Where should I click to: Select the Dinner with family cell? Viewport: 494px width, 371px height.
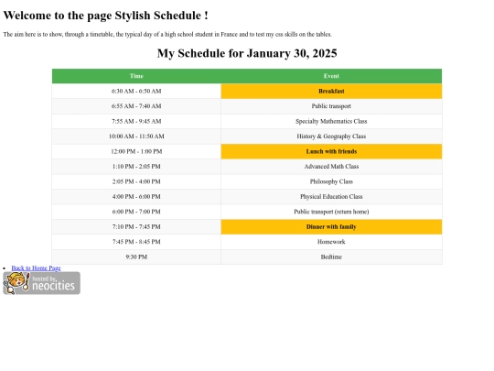coord(331,227)
